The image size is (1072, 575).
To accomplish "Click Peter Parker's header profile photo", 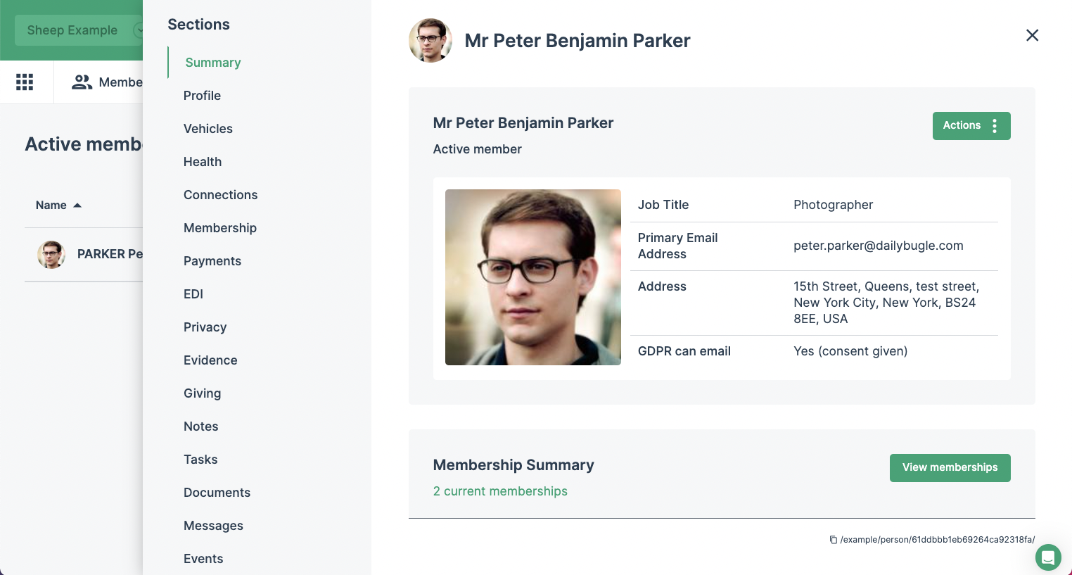I will pyautogui.click(x=430, y=40).
